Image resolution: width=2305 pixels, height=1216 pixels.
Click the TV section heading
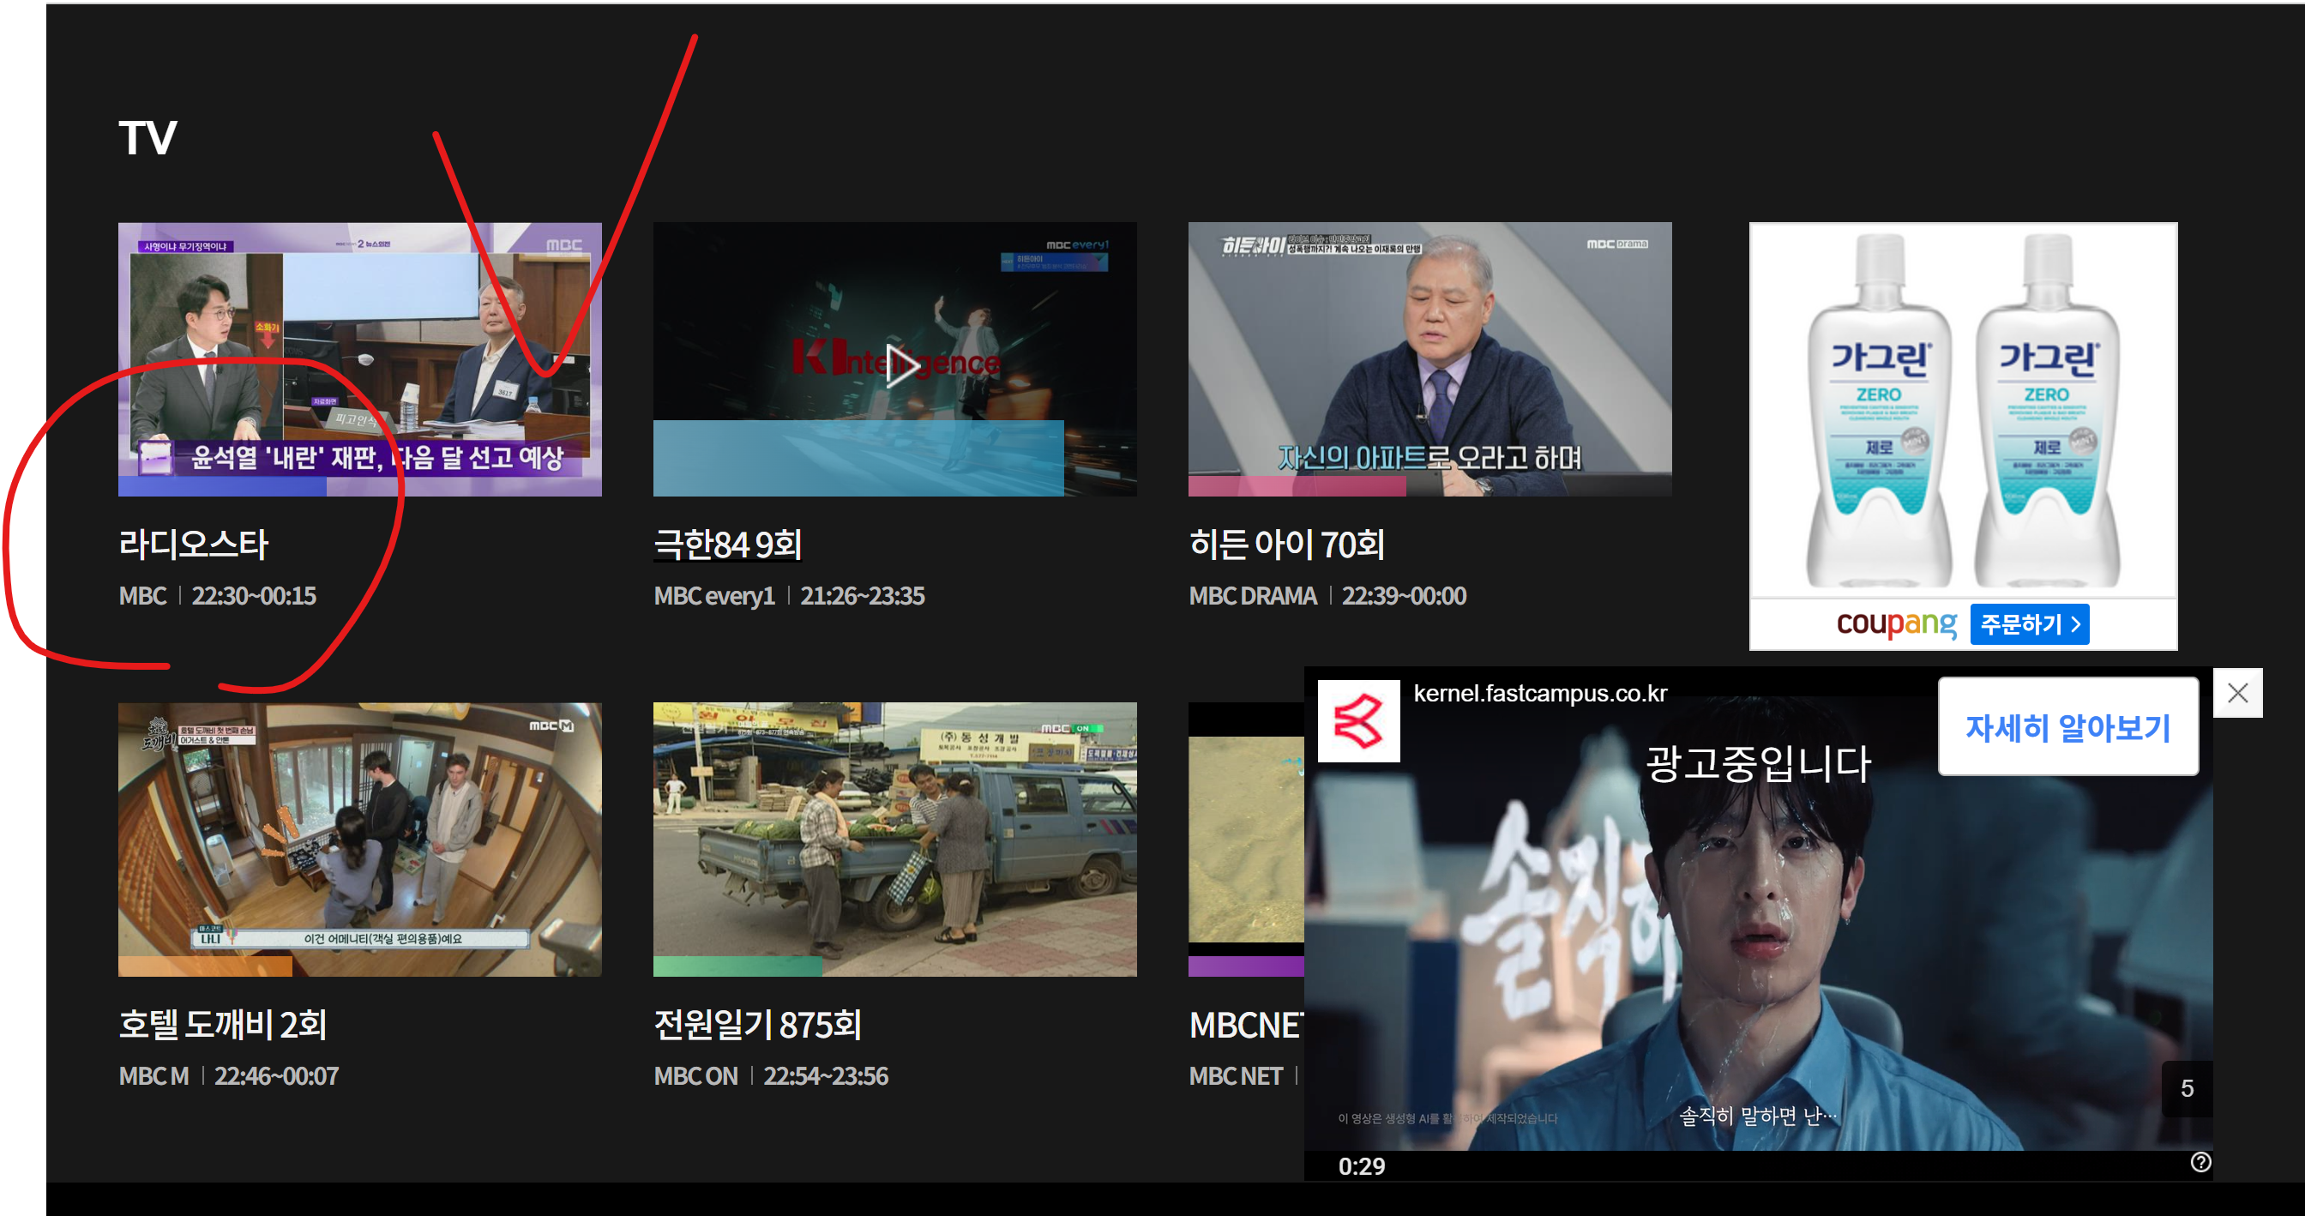click(x=147, y=139)
